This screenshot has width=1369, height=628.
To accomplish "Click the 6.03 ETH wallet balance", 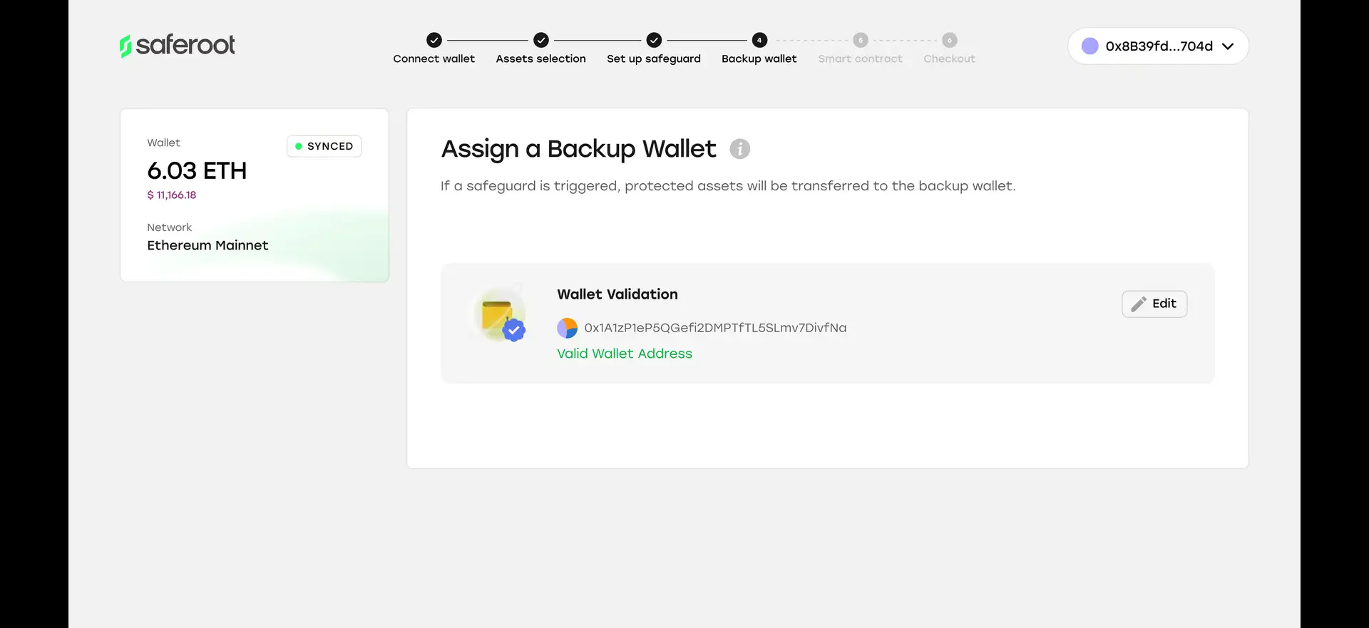I will point(197,171).
